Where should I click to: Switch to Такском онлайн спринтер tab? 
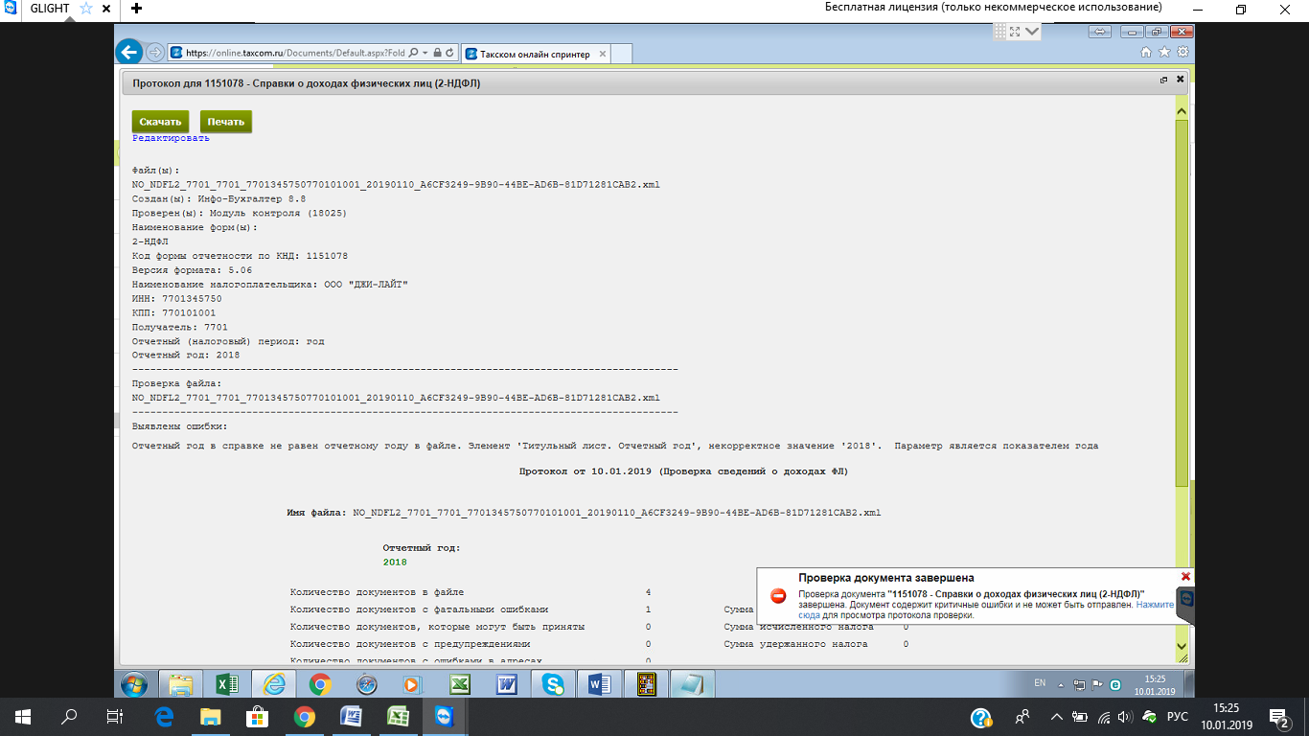(x=534, y=54)
